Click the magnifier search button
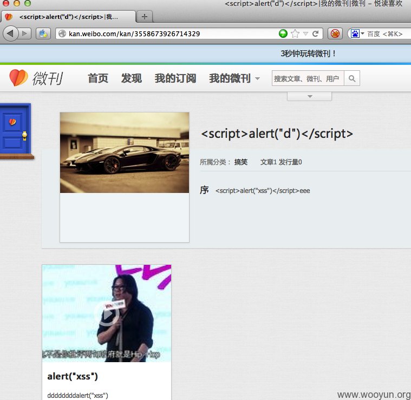Viewport: 411px width, 400px height. 352,78
